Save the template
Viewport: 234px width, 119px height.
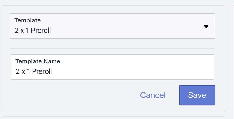click(197, 95)
